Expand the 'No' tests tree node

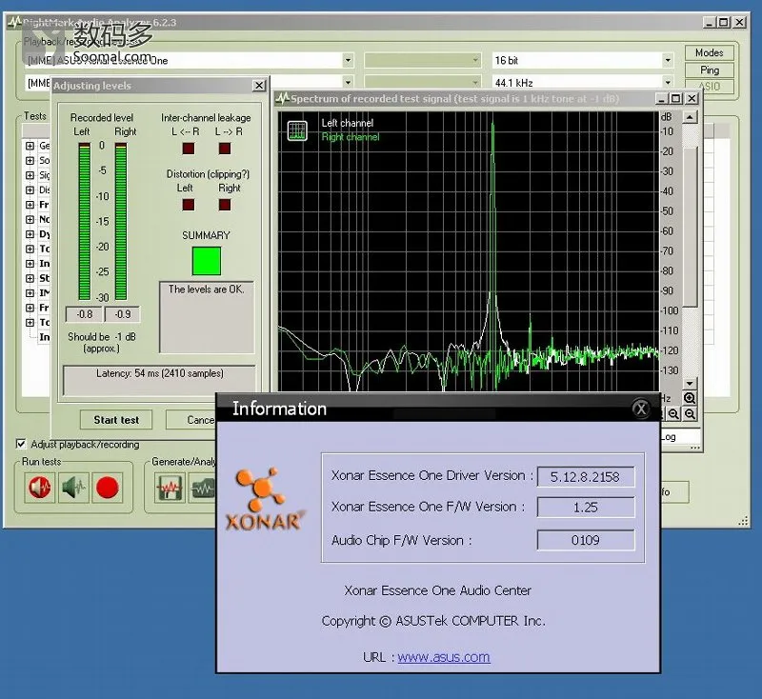coord(30,220)
